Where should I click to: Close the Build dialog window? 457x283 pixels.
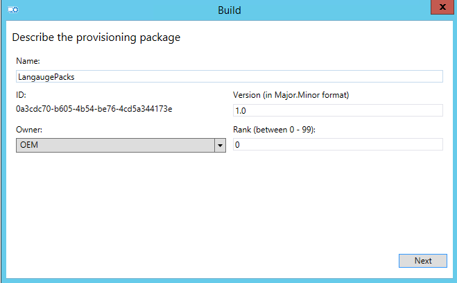click(x=440, y=9)
